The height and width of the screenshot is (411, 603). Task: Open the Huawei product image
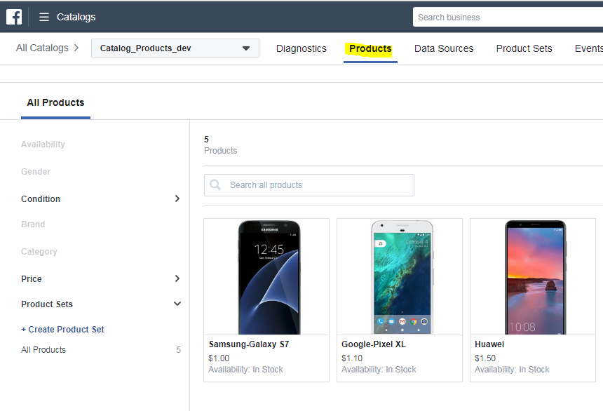point(535,277)
